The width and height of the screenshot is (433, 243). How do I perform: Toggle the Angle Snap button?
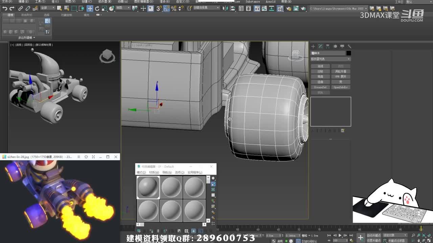(166, 8)
